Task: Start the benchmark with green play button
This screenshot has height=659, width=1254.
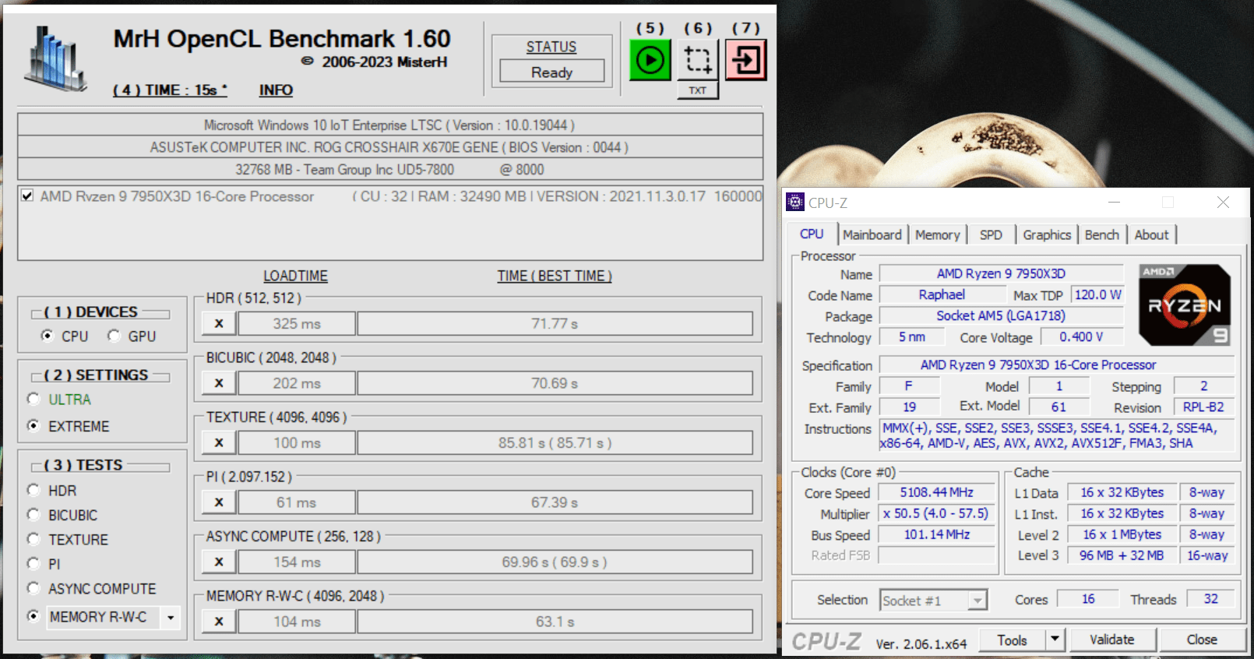Action: click(x=650, y=60)
